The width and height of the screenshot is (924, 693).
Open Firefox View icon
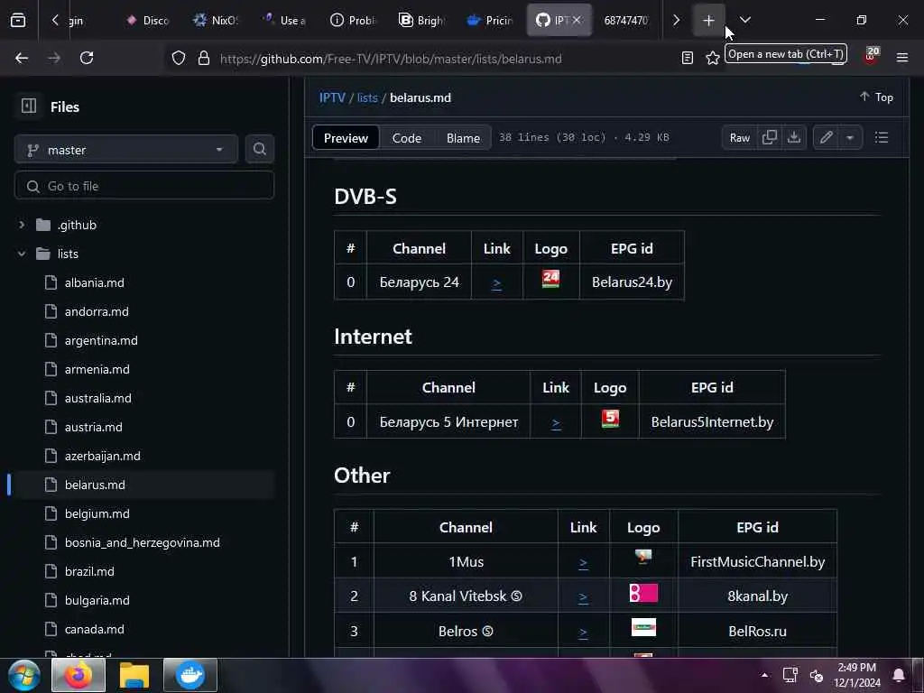pyautogui.click(x=18, y=20)
